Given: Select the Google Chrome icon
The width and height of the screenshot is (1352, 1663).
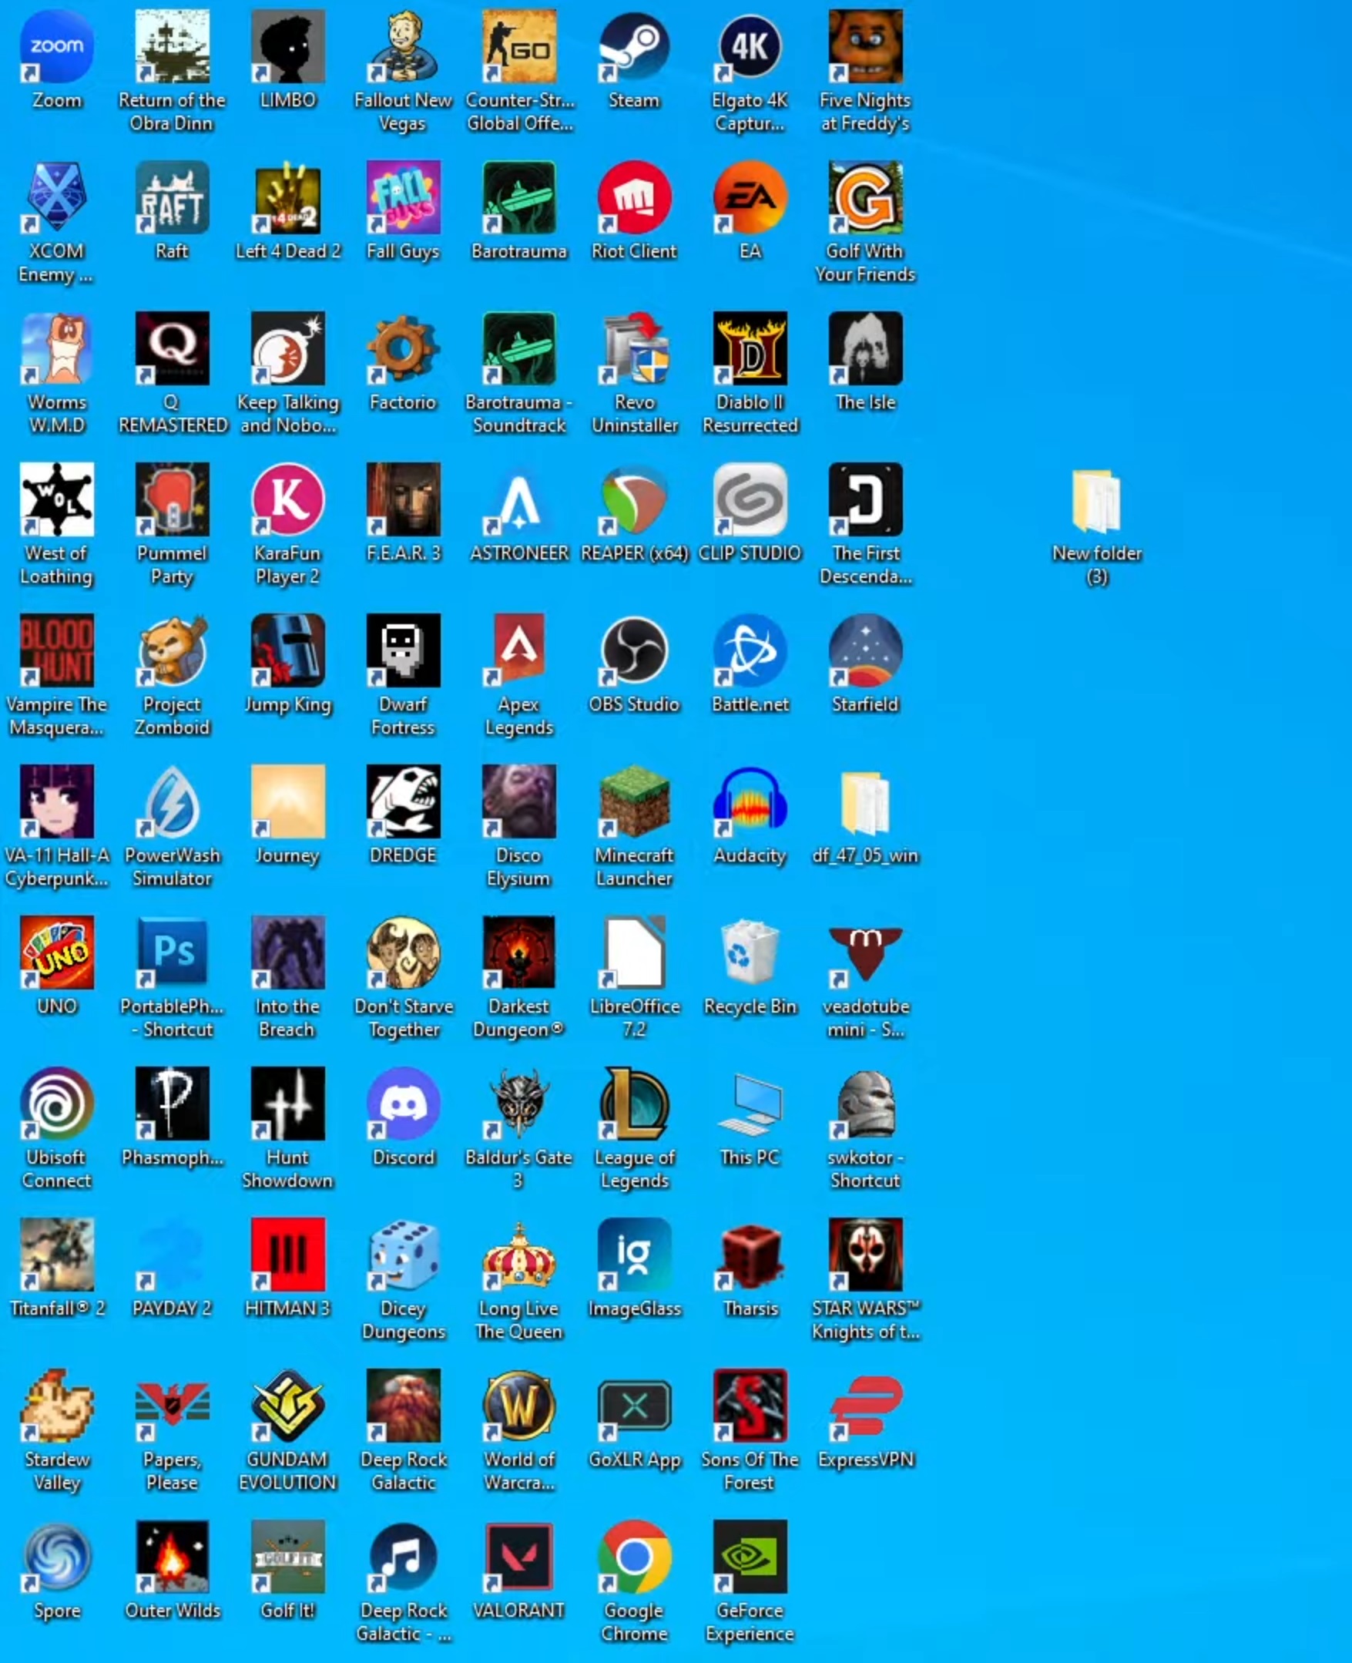Looking at the screenshot, I should [635, 1558].
